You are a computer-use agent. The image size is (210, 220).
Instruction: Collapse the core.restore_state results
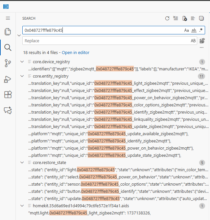coord(22,162)
